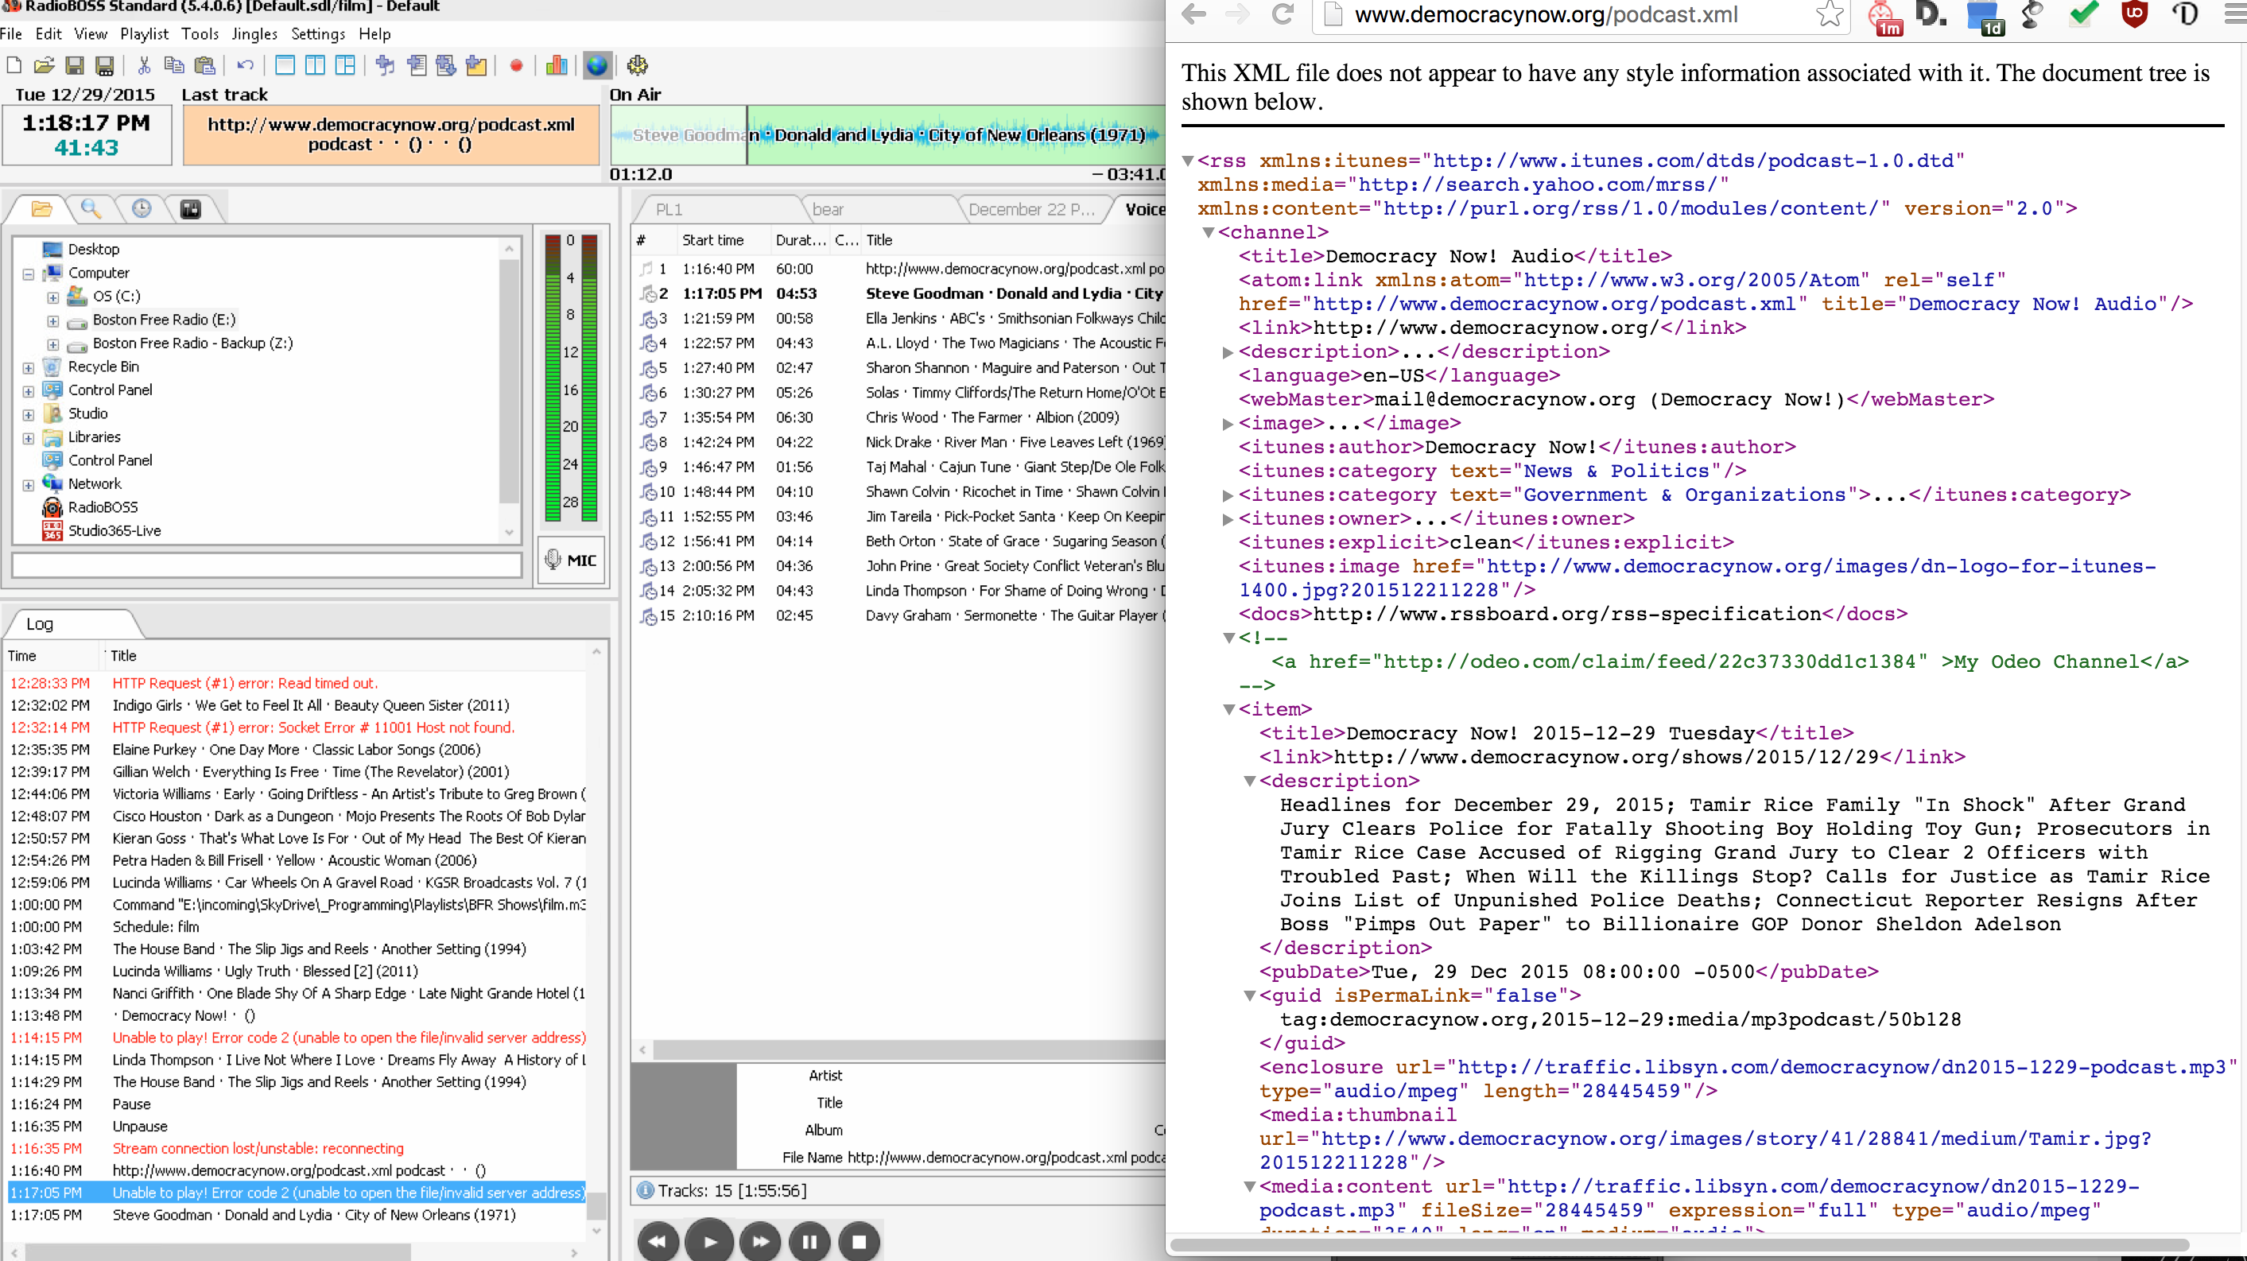Open the uBlock Origin extension icon
This screenshot has width=2247, height=1261.
[2133, 14]
